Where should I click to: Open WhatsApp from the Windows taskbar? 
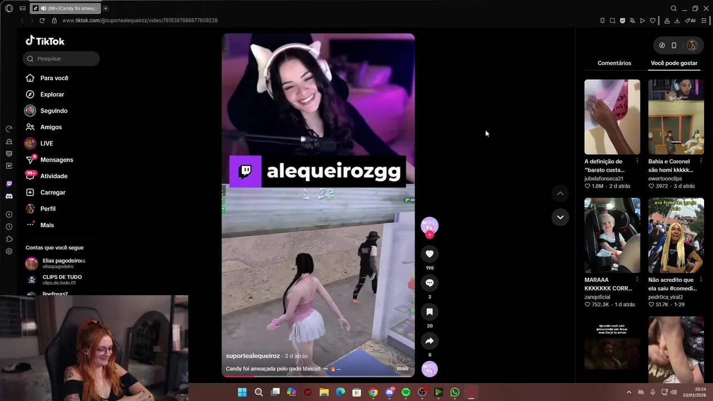(455, 392)
